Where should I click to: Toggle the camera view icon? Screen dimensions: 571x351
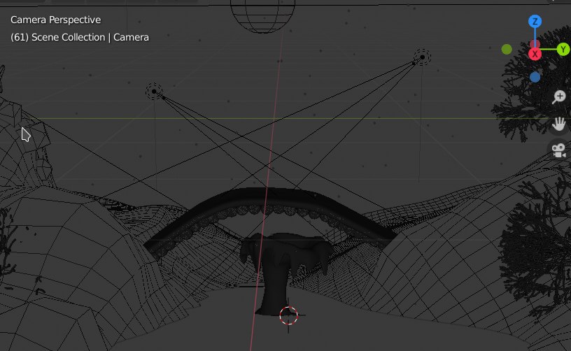tap(558, 150)
